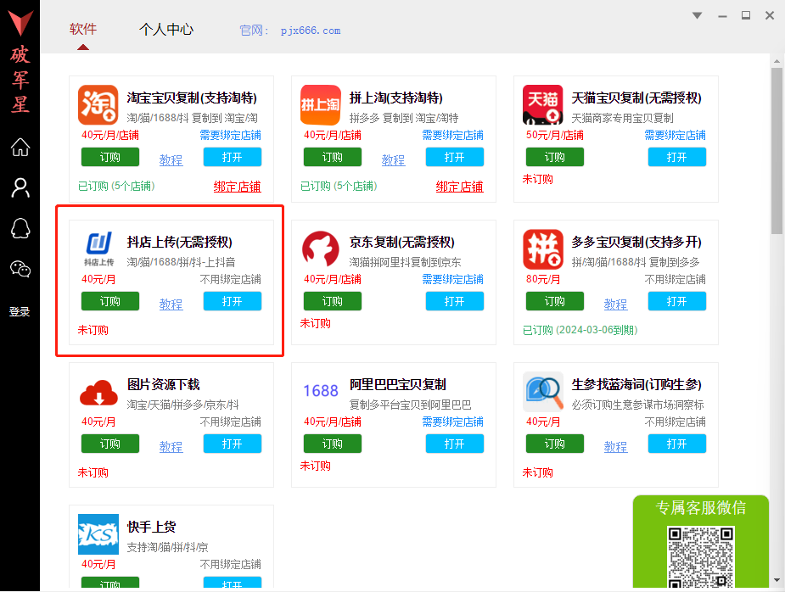
Task: Click the 80元/月 price text
Action: pos(543,279)
